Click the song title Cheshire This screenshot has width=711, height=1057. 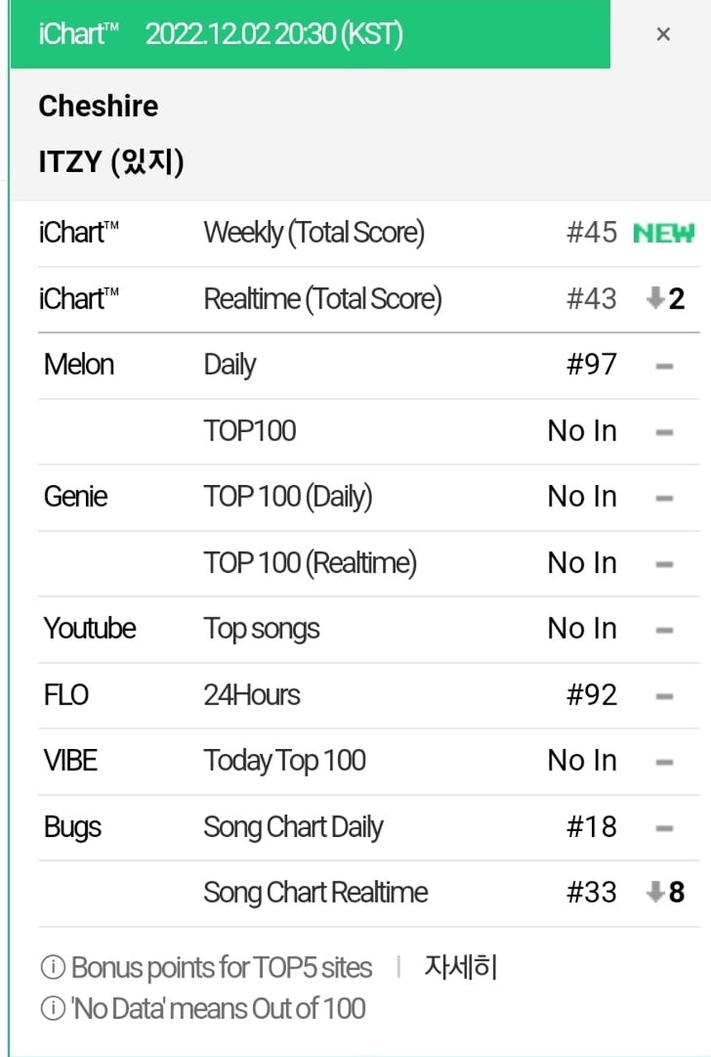pyautogui.click(x=98, y=106)
